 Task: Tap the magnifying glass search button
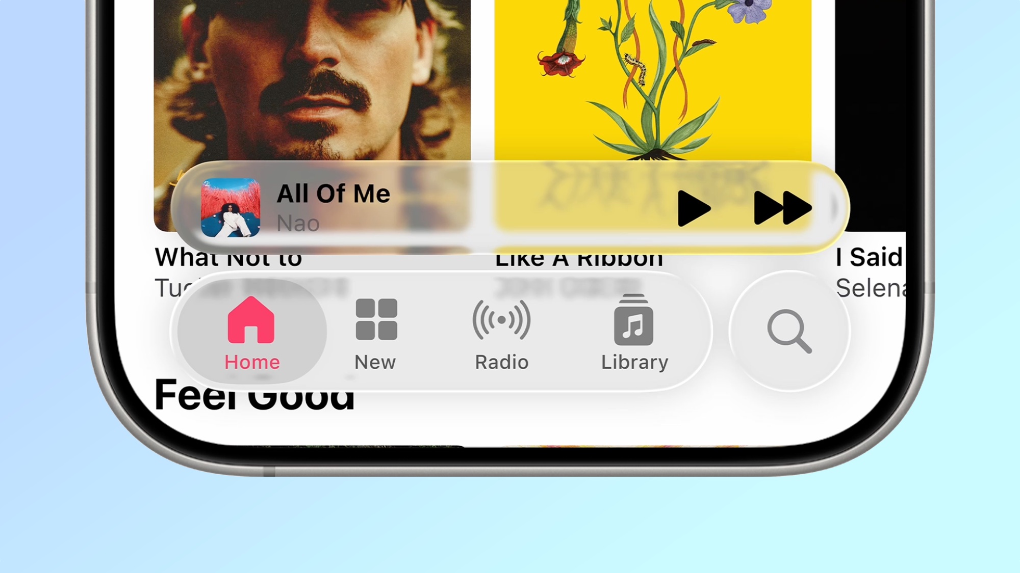pos(789,331)
